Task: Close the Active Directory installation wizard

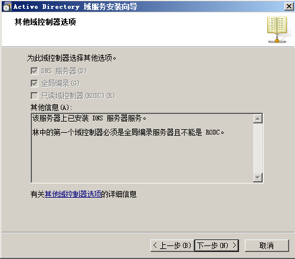Action: click(289, 6)
